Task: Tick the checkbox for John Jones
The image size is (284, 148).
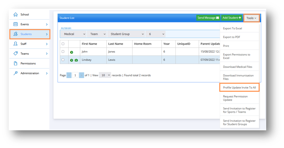Action: coord(63,52)
